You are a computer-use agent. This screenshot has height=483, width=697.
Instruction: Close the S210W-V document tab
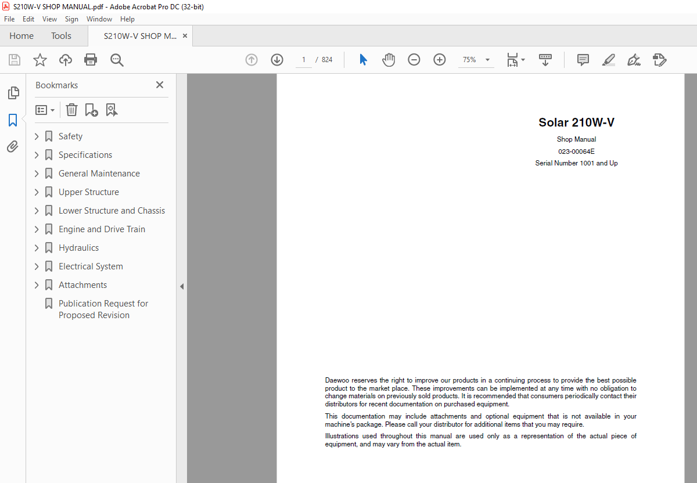[x=185, y=36]
